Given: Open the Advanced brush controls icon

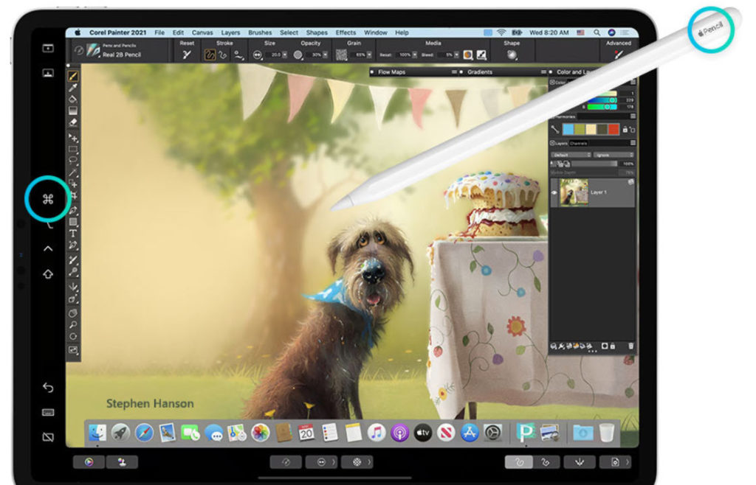Looking at the screenshot, I should tap(619, 55).
